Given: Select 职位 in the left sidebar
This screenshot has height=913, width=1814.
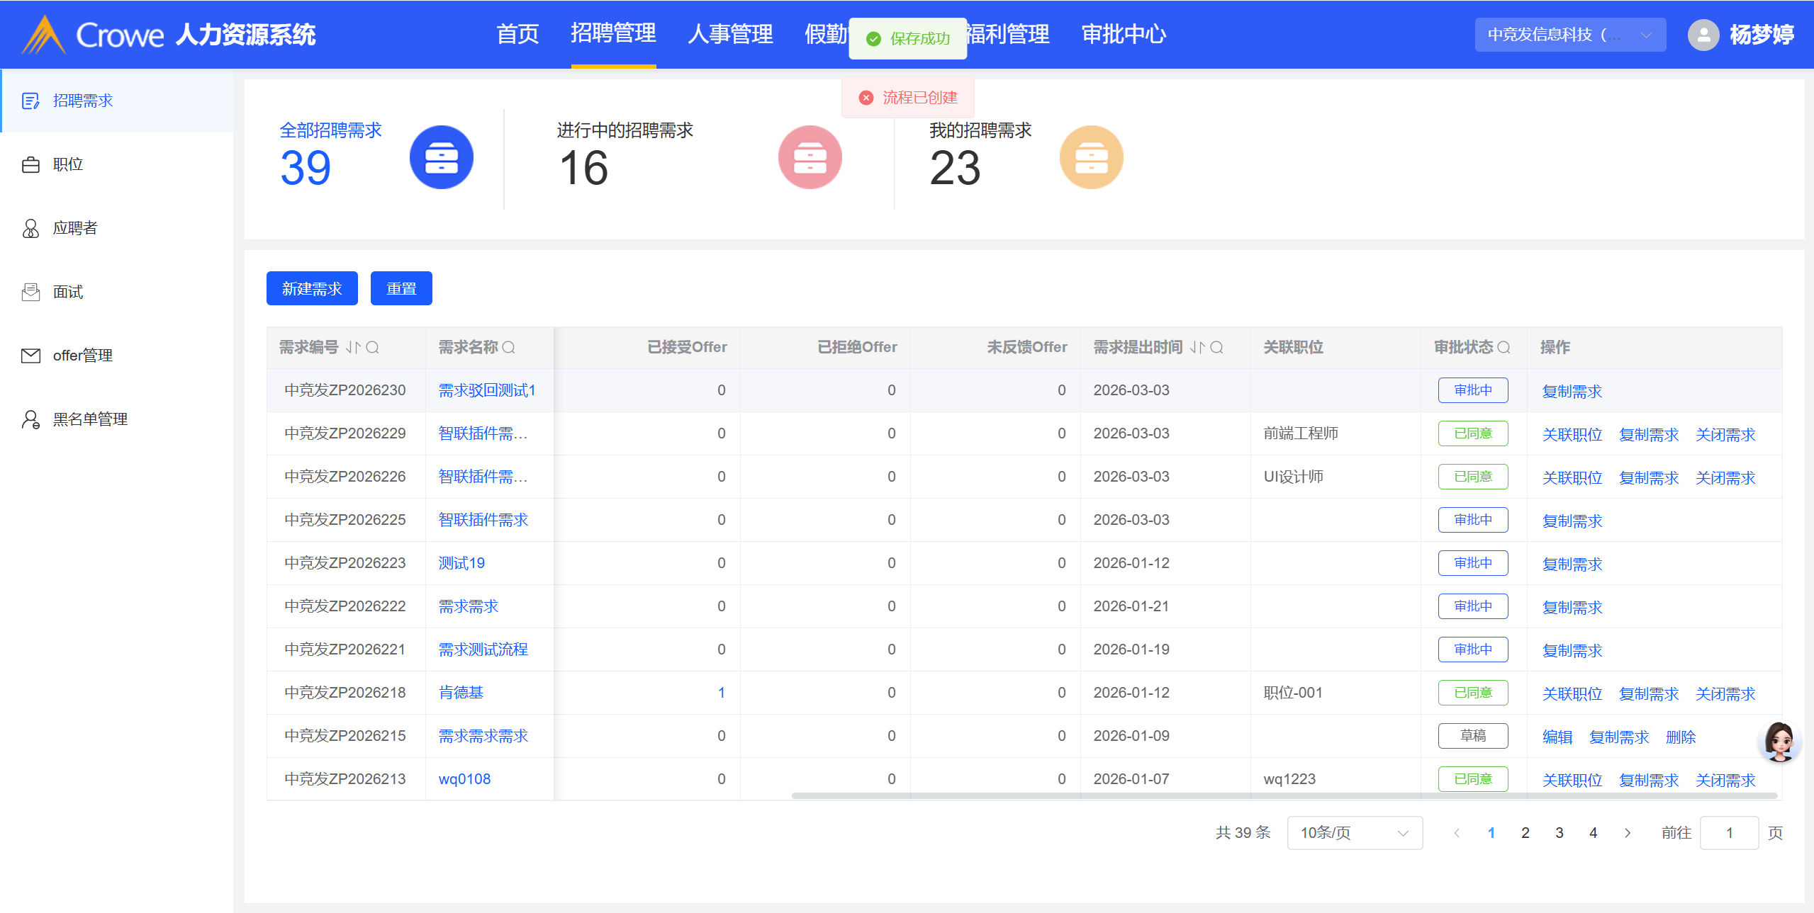Looking at the screenshot, I should [x=68, y=164].
